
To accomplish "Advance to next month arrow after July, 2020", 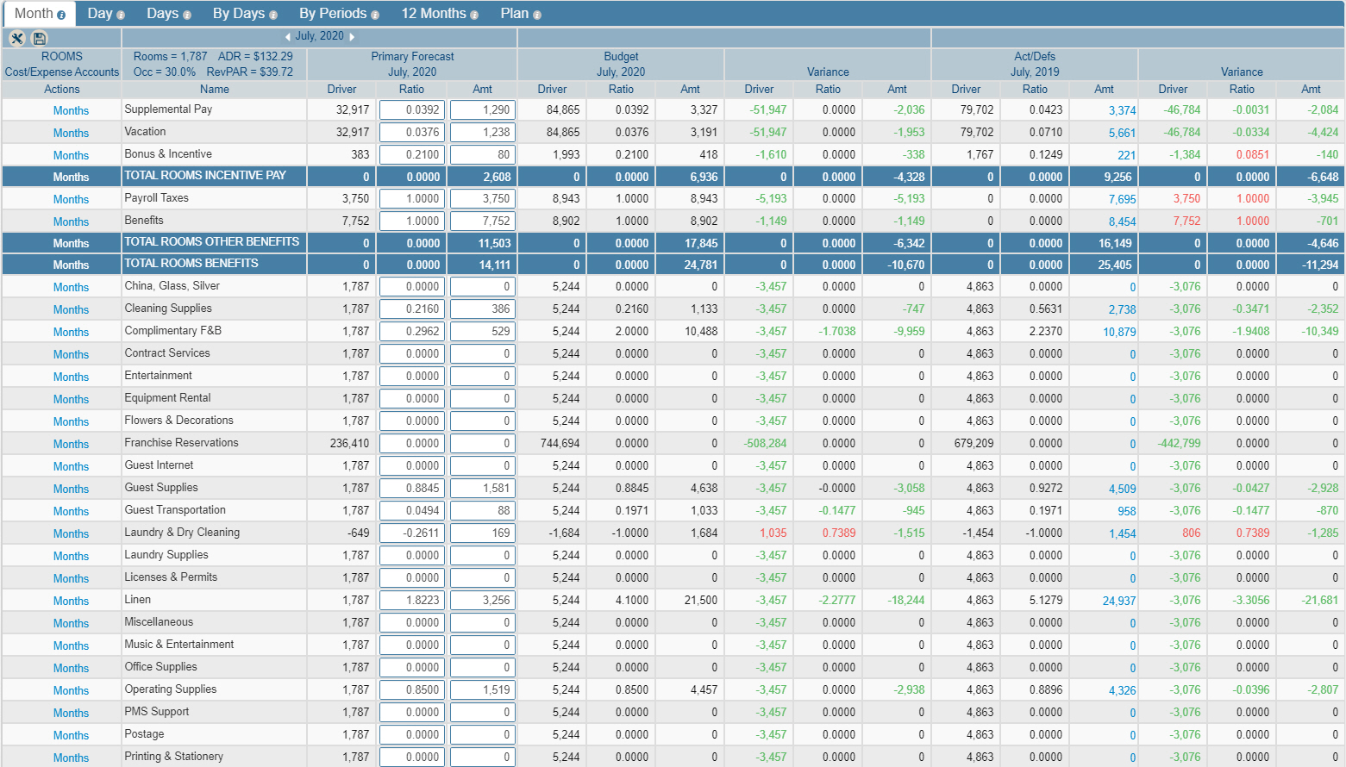I will point(352,37).
